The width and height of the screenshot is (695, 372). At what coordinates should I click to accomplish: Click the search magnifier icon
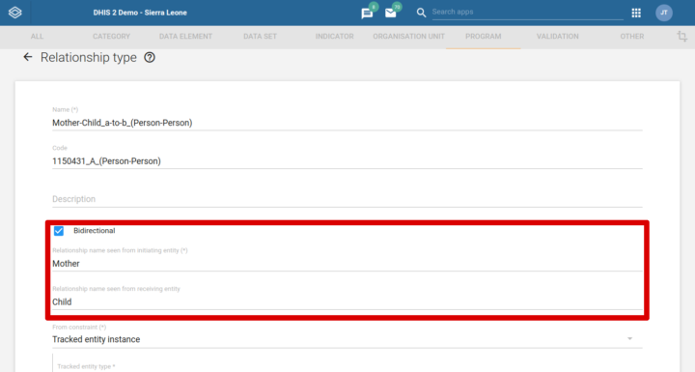[x=421, y=13]
